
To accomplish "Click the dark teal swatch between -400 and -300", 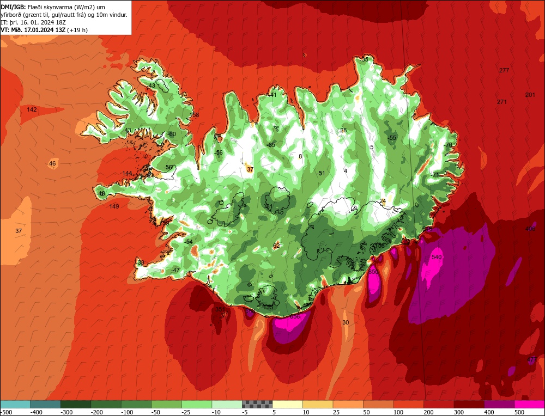I will click(x=45, y=404).
